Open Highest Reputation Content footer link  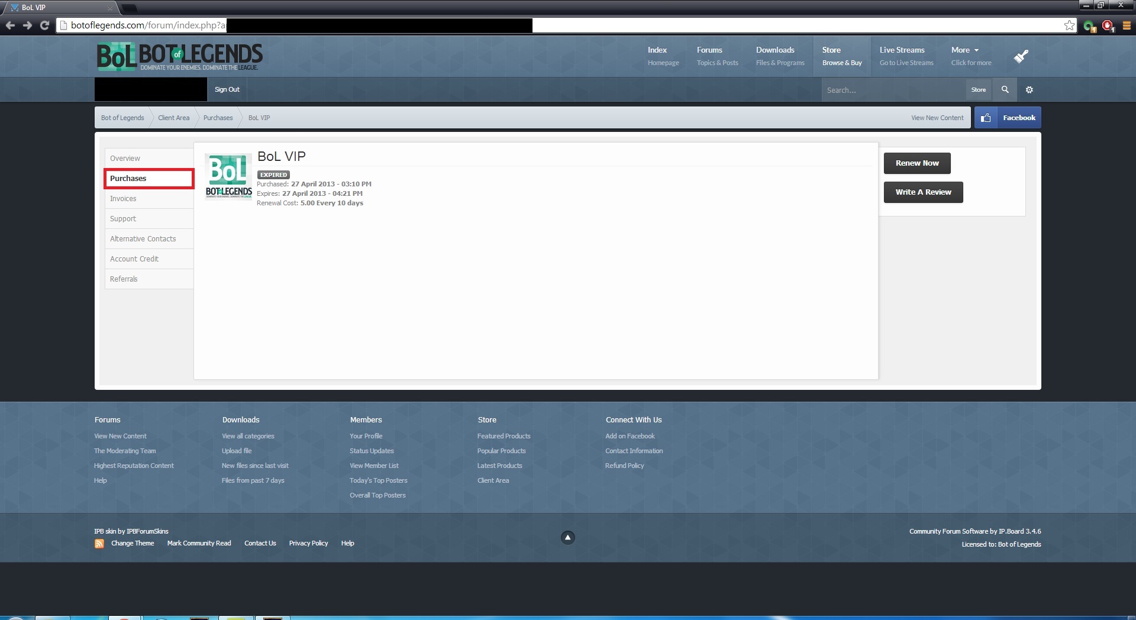(134, 466)
